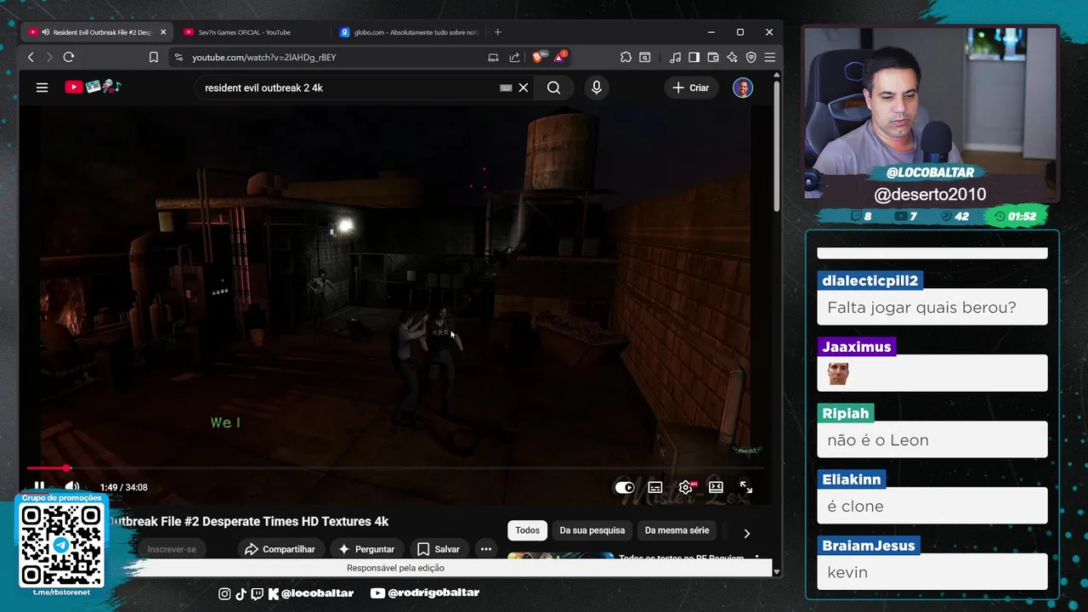Go to YouTube home via logo
The height and width of the screenshot is (612, 1088).
93,87
